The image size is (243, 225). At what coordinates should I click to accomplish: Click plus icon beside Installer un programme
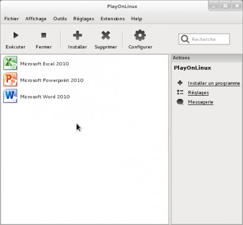[x=180, y=83]
